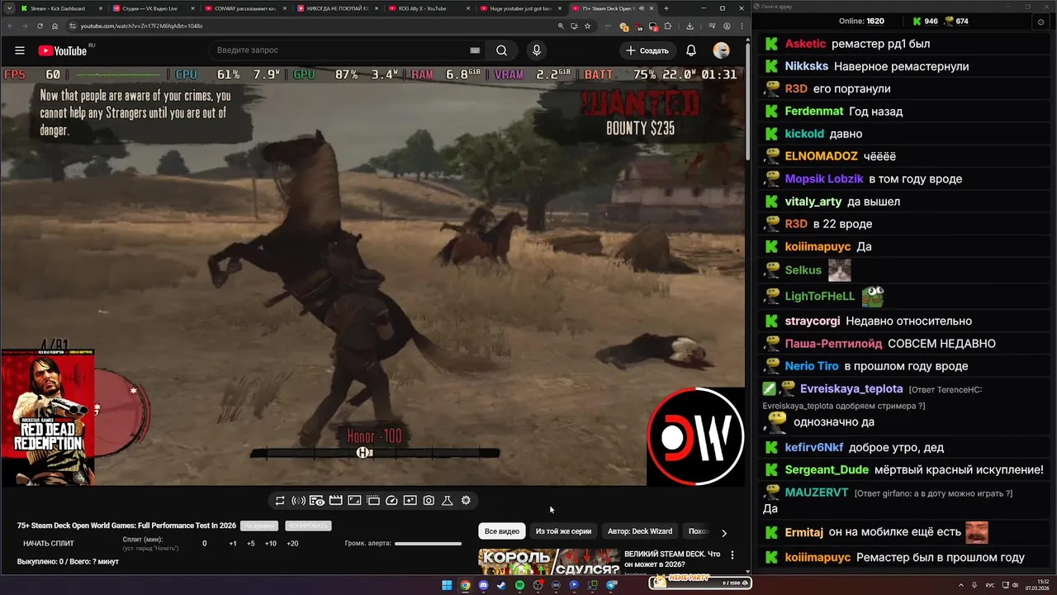This screenshot has height=595, width=1057.
Task: Open a new browser tab
Action: click(666, 8)
